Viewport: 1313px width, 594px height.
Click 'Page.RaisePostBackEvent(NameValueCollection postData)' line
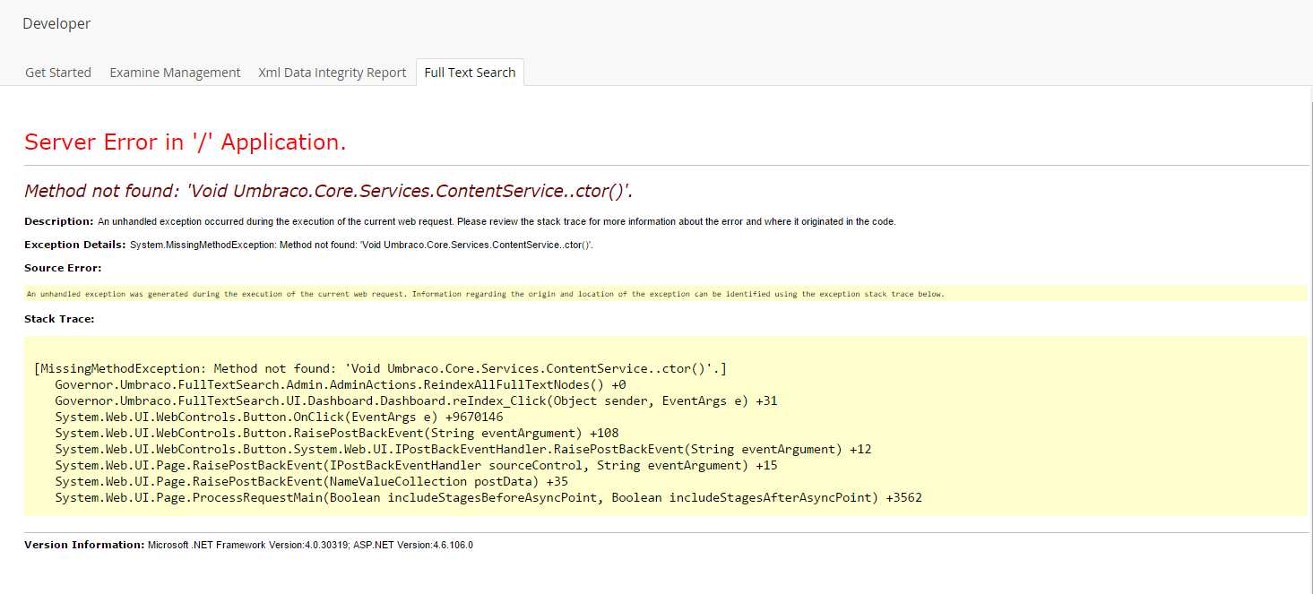click(x=311, y=481)
